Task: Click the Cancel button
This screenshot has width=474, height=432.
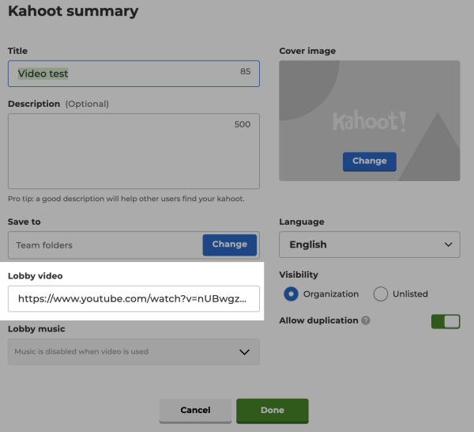Action: (195, 411)
